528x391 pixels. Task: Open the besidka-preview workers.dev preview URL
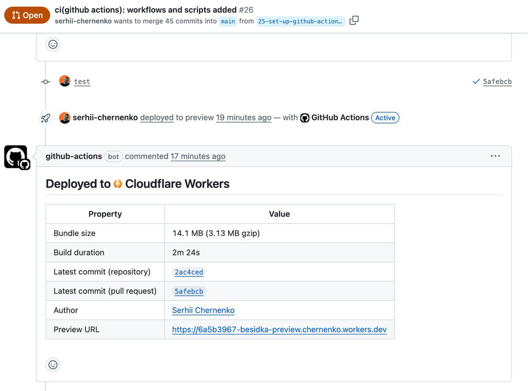[279, 329]
